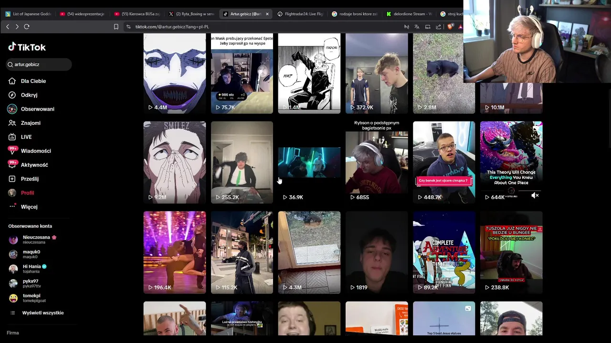Screen dimensions: 611x343
Task: Click the Aktywność 99+ badge icon
Action: click(x=12, y=164)
